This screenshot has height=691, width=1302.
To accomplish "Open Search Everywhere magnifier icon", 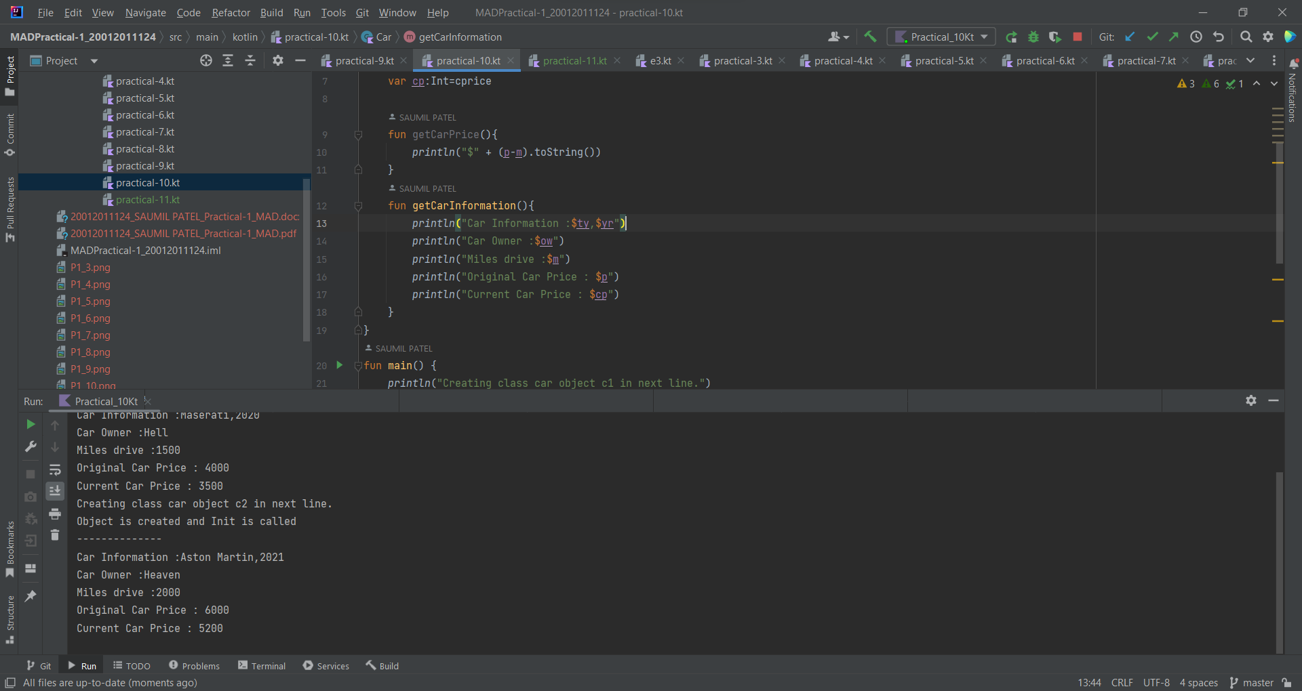I will pos(1246,37).
